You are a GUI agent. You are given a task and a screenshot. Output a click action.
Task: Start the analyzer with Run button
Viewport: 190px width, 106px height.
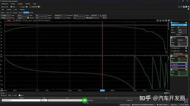[x=6, y=18]
